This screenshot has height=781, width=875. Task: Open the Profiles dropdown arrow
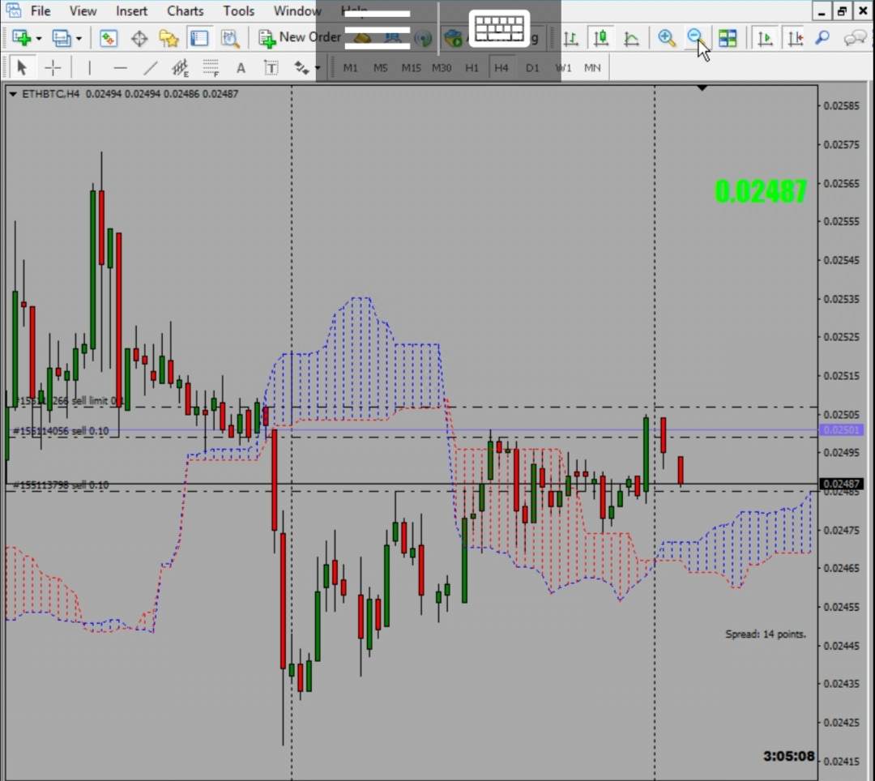pyautogui.click(x=79, y=39)
